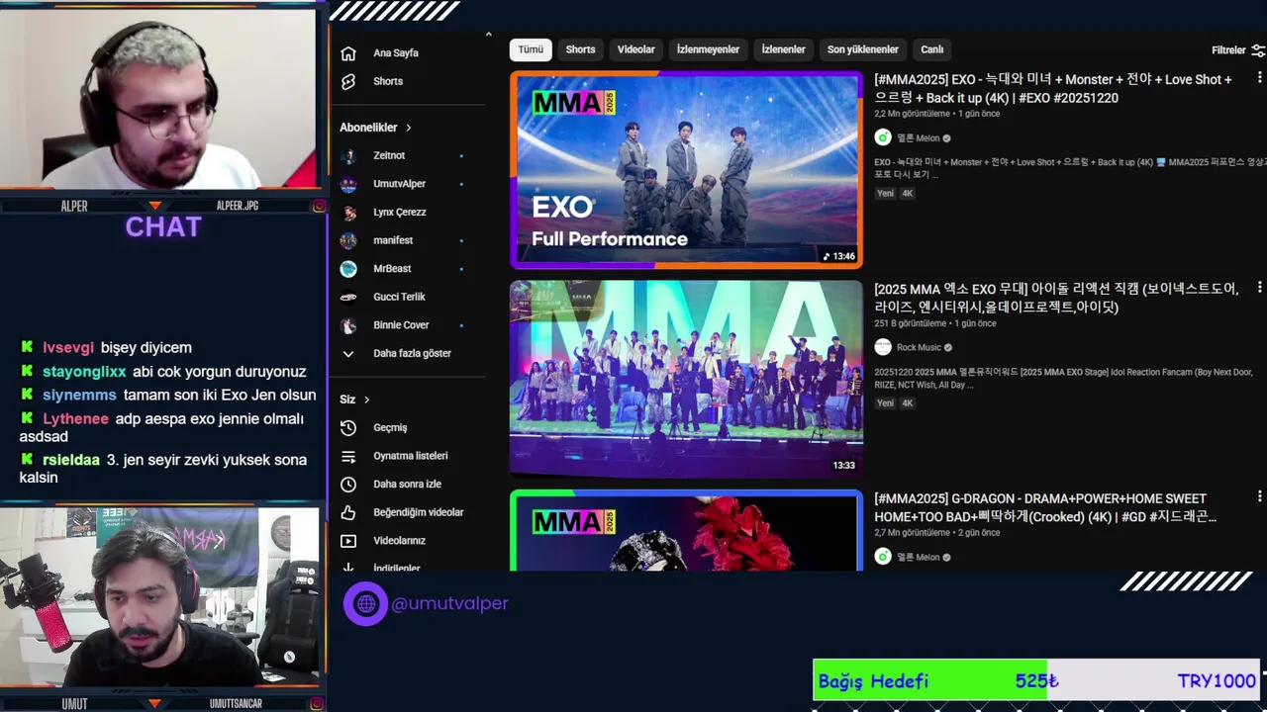The height and width of the screenshot is (712, 1267).
Task: Select the Videolar filter chip
Action: (636, 49)
